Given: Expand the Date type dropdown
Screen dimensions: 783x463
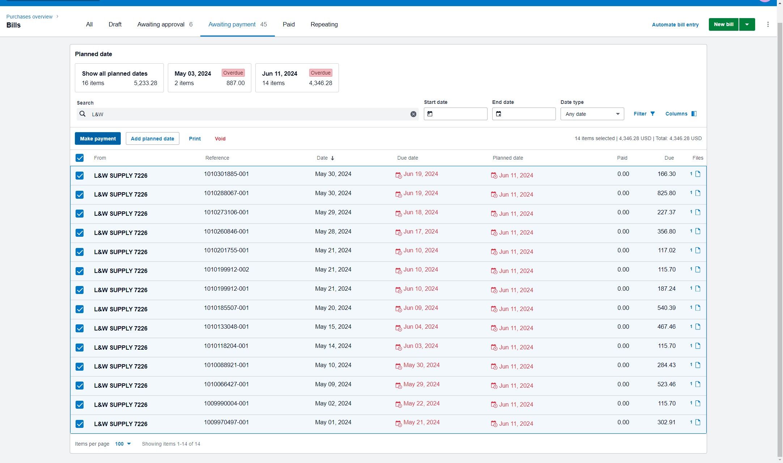Looking at the screenshot, I should click(x=592, y=114).
